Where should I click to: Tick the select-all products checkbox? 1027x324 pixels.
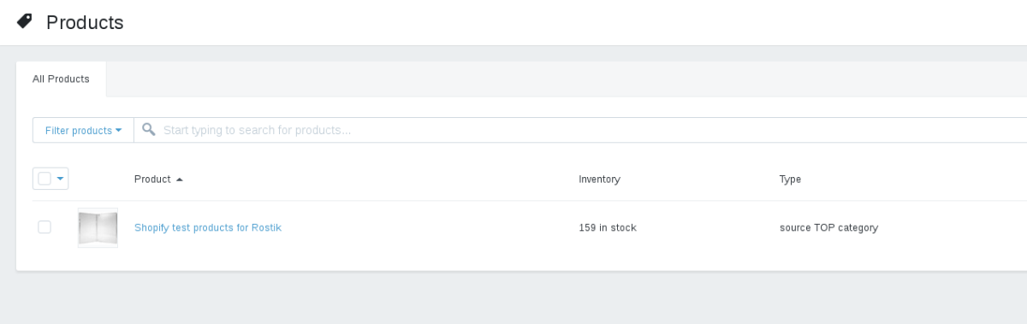coord(45,179)
